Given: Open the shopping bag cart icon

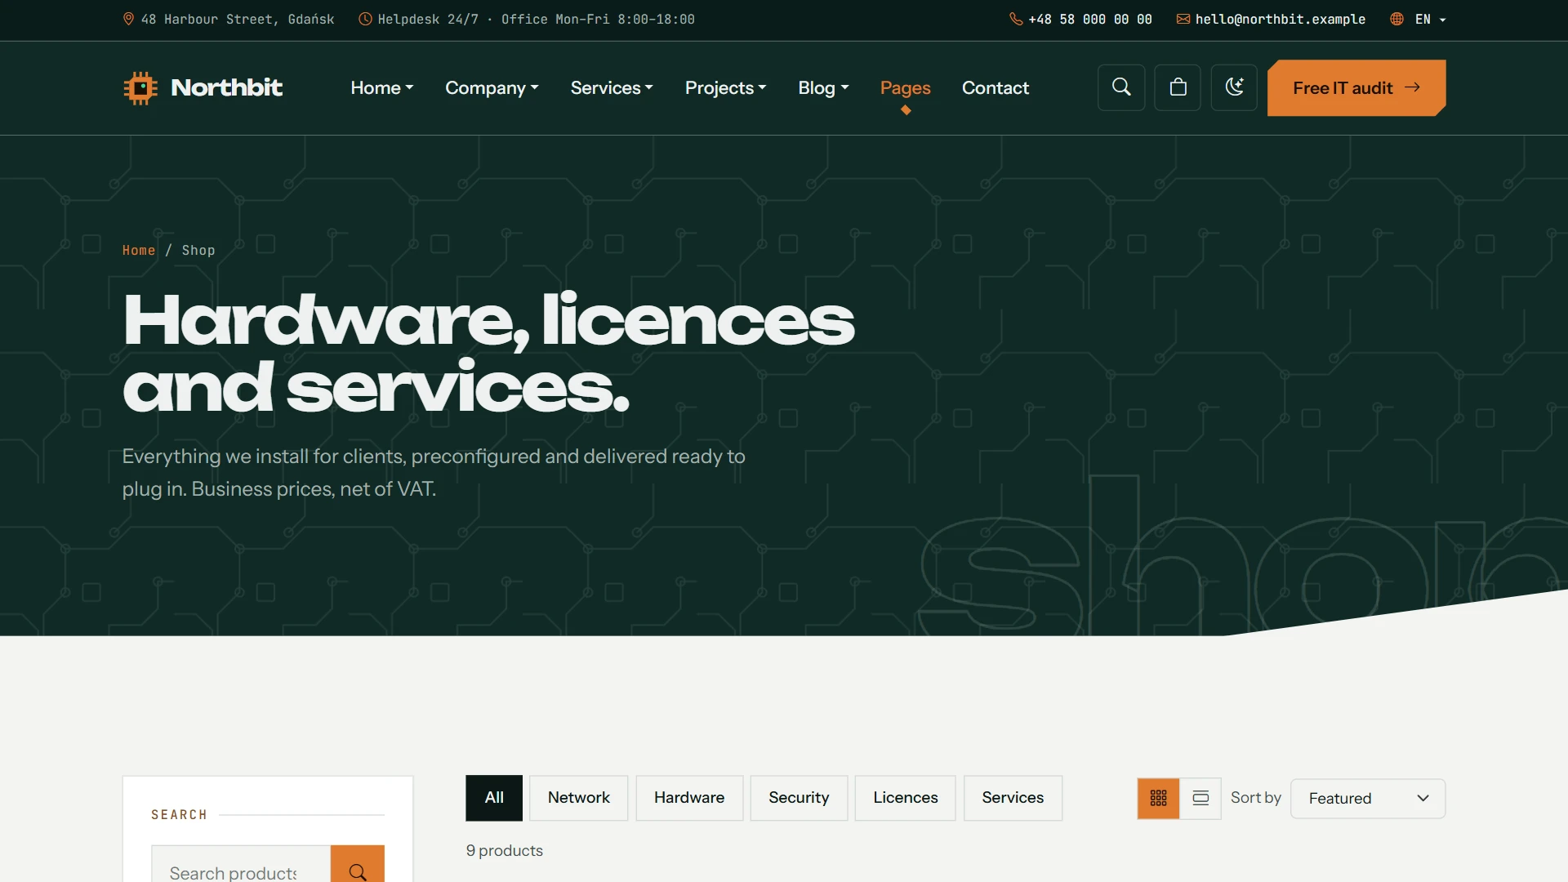Looking at the screenshot, I should point(1178,87).
